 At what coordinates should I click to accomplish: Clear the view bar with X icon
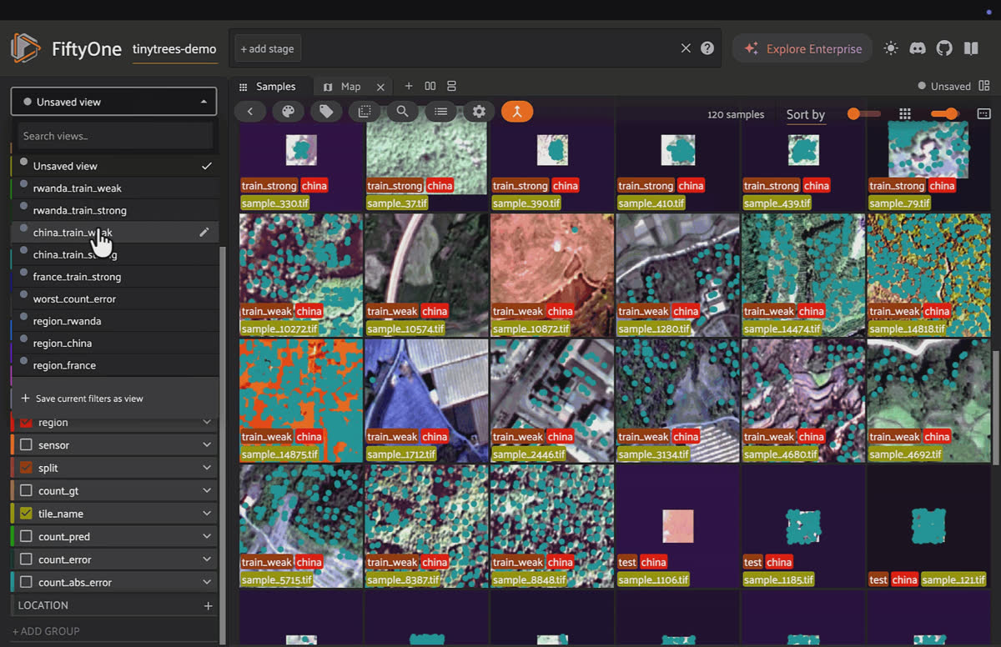(x=686, y=48)
